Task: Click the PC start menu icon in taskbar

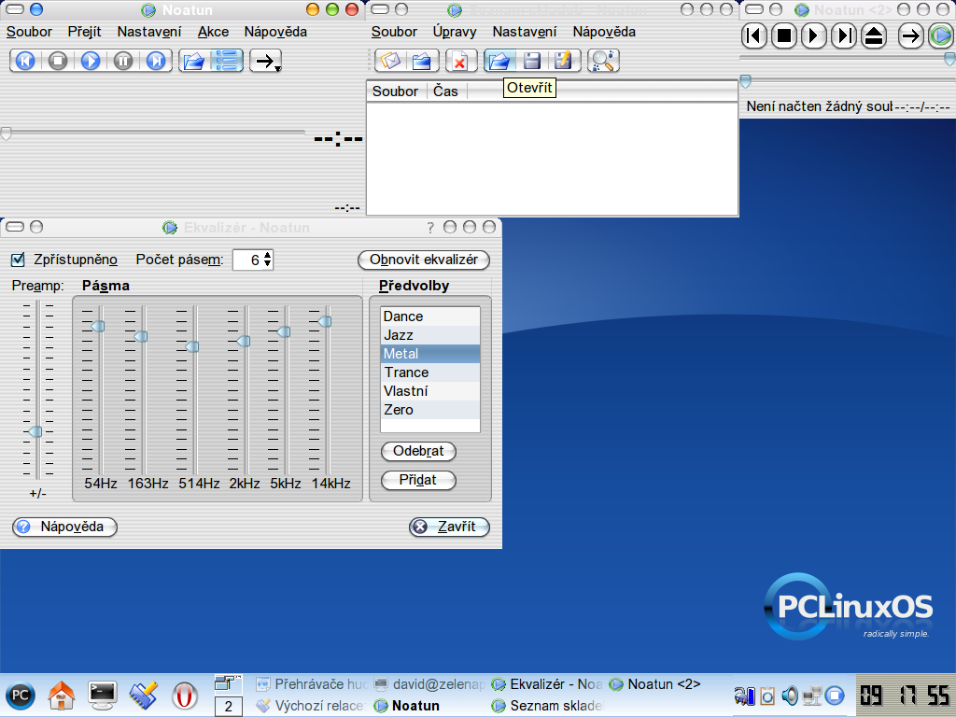Action: click(21, 696)
